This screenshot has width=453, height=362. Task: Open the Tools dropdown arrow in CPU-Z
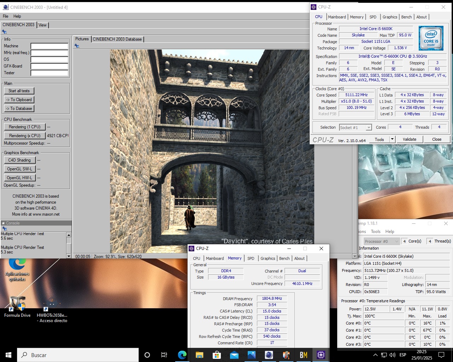392,139
